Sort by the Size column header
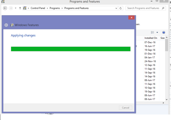171x120 pixels. (x=163, y=38)
